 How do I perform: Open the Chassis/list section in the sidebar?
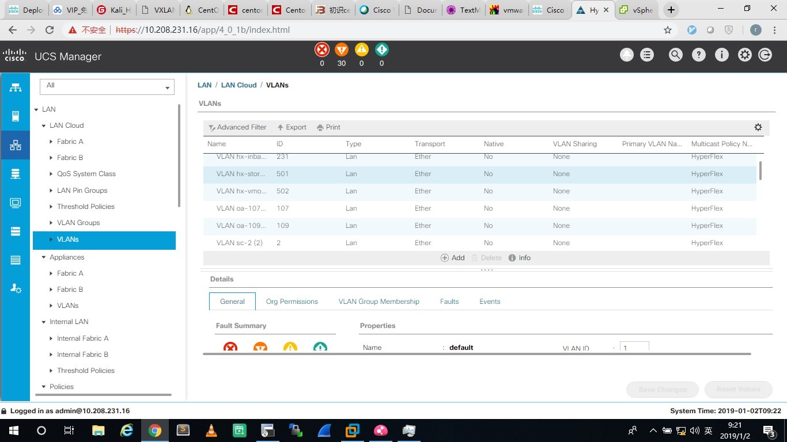[16, 260]
